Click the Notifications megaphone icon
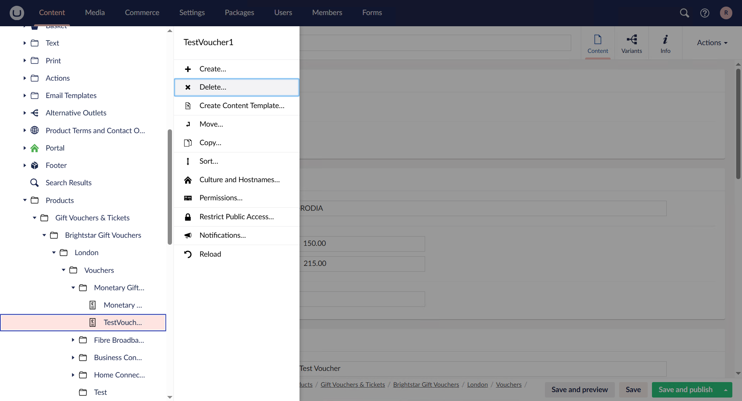Image resolution: width=742 pixels, height=401 pixels. (188, 235)
